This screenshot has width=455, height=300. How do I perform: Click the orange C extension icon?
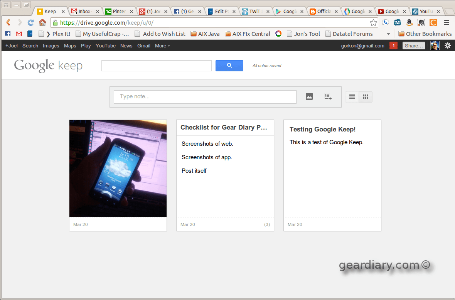(433, 22)
